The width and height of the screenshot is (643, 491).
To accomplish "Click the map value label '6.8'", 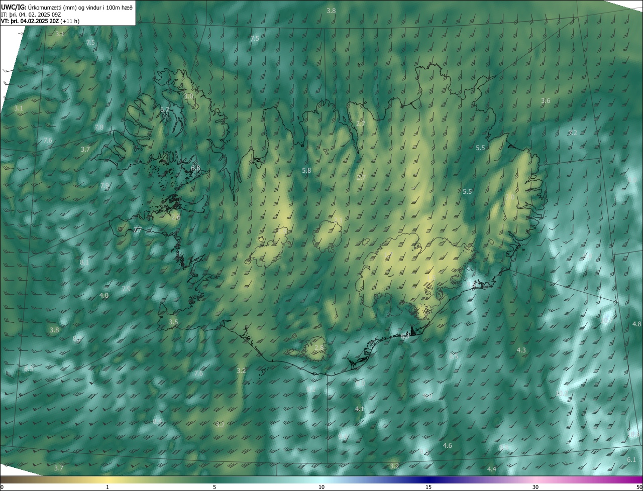I will point(195,168).
